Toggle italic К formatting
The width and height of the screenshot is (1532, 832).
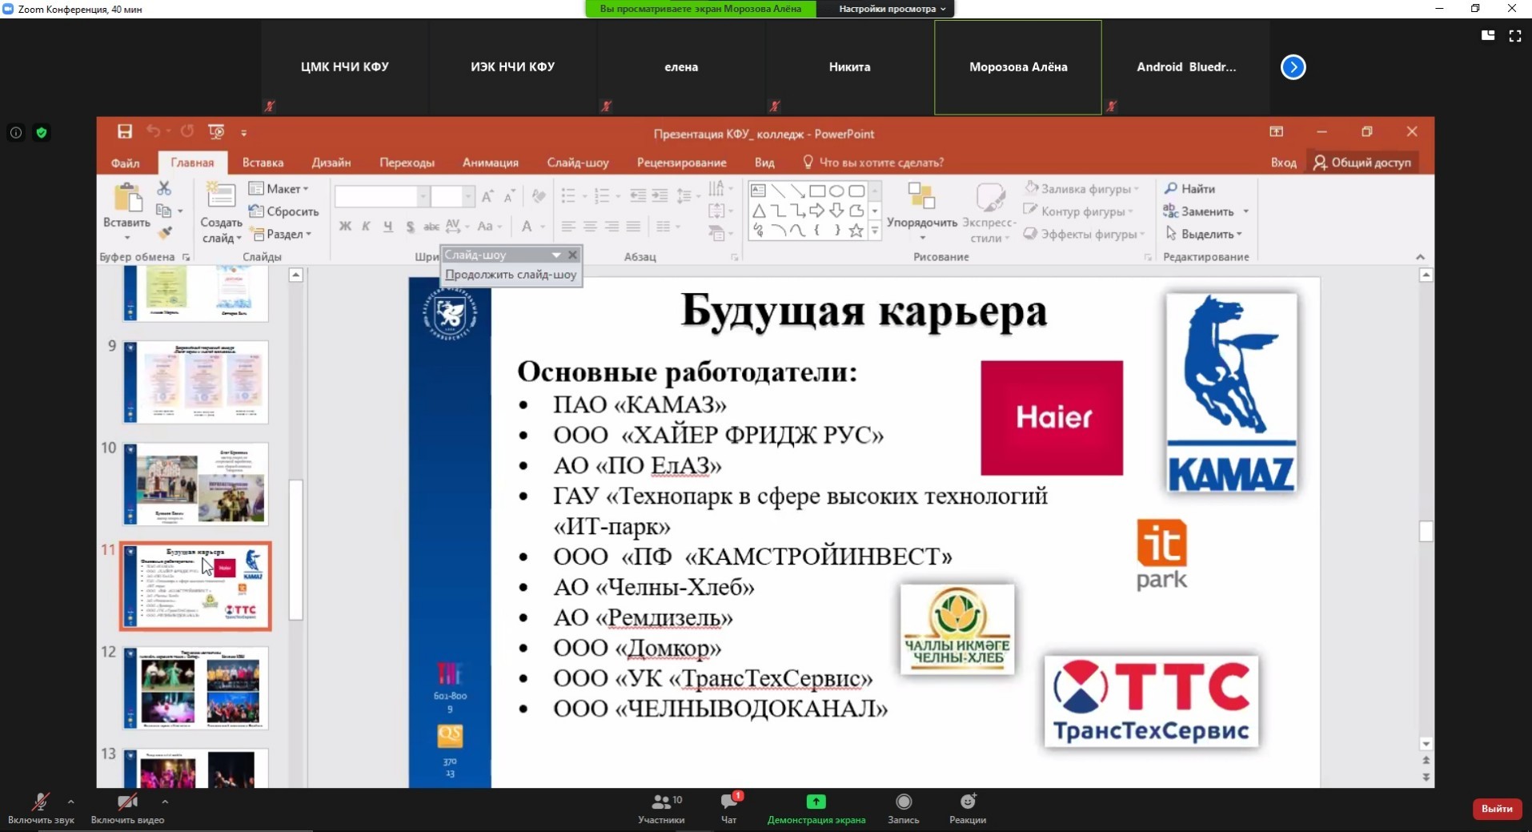pos(366,227)
